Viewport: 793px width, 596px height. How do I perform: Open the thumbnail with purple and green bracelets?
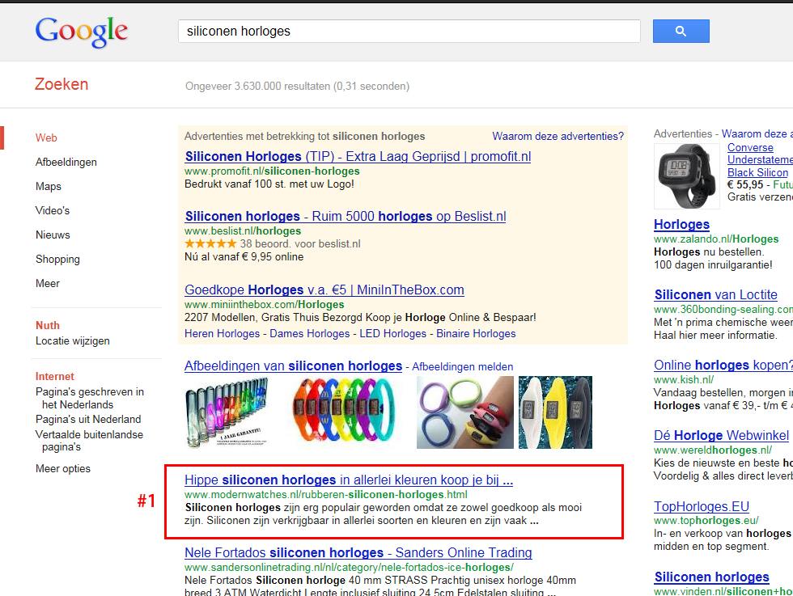(x=464, y=412)
